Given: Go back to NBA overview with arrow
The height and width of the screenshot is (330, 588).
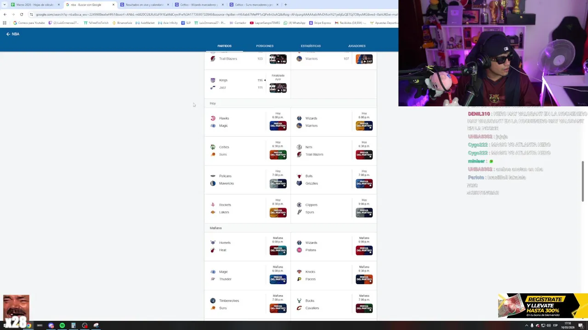Looking at the screenshot, I should click(x=8, y=34).
